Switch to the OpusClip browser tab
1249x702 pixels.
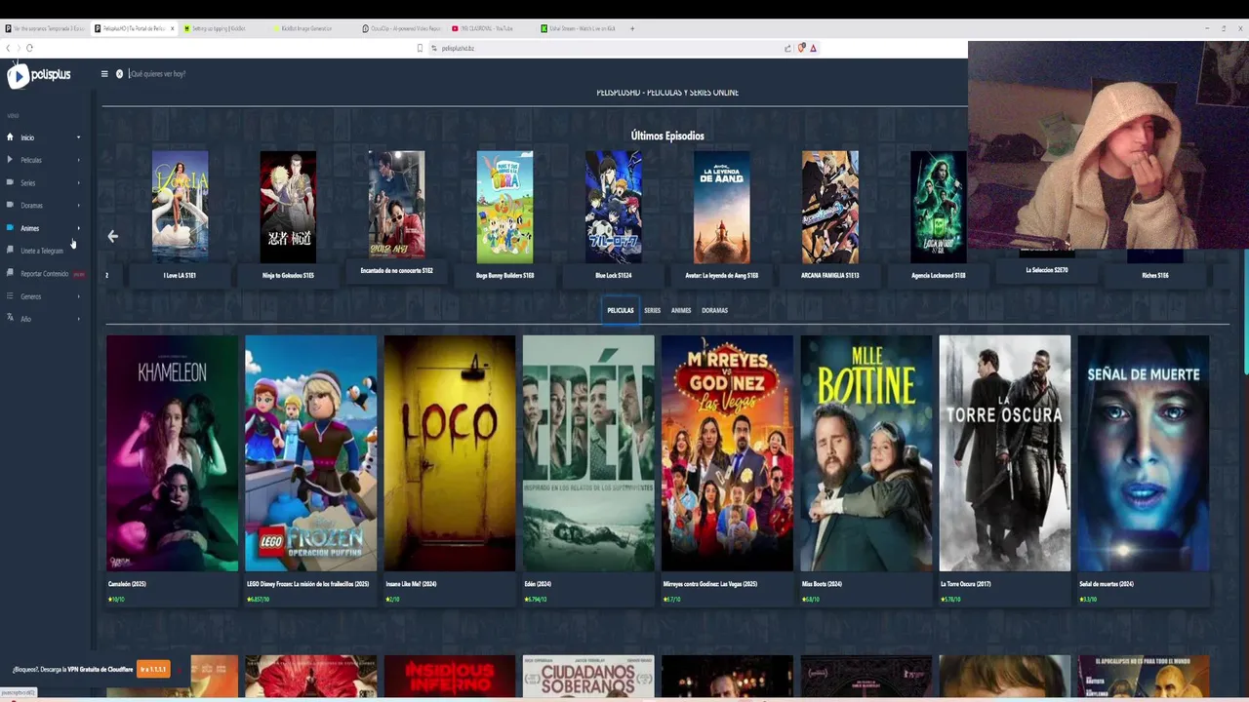pyautogui.click(x=401, y=28)
